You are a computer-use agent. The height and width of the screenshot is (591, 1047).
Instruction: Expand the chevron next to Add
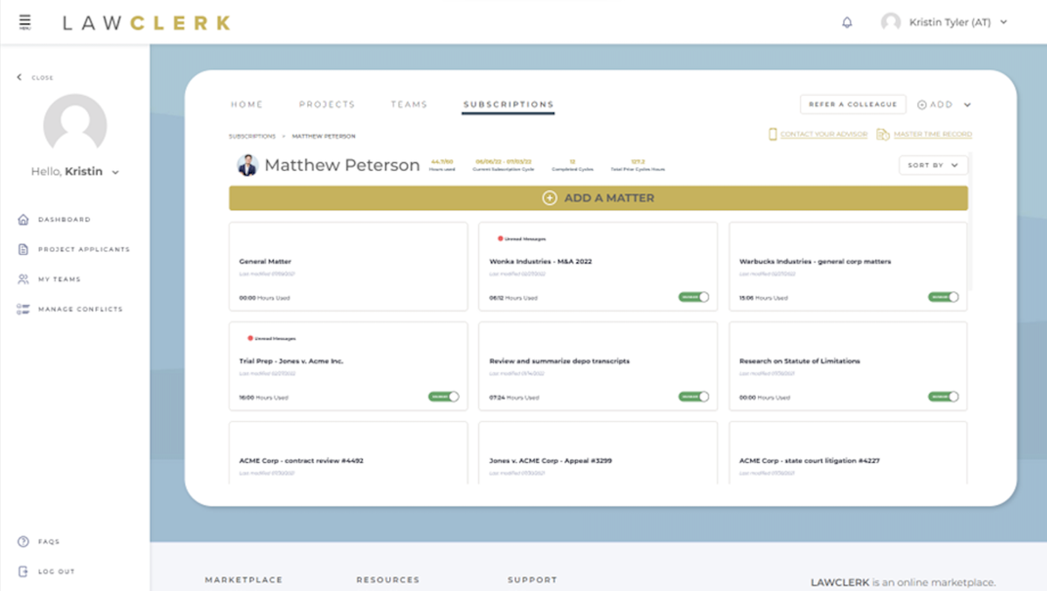(967, 105)
